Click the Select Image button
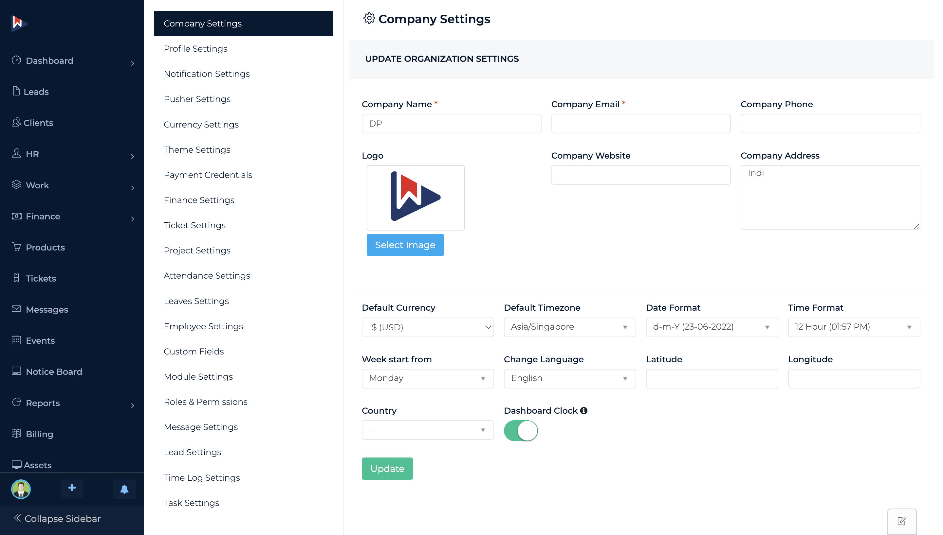 click(405, 245)
